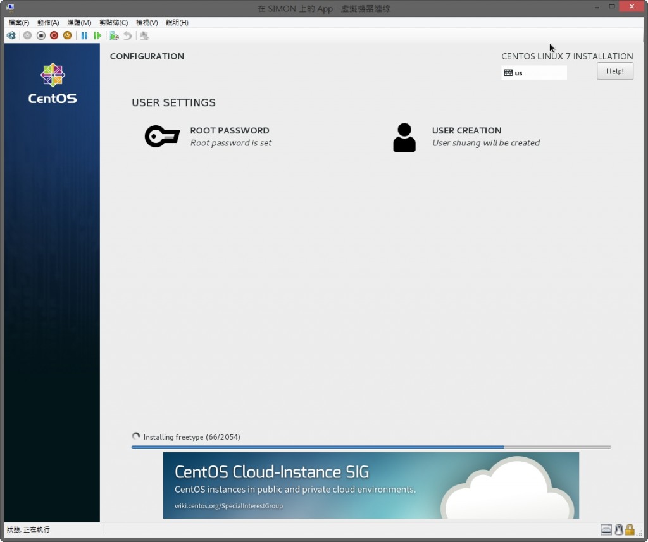Click the greyed-out Start VM power icon
The height and width of the screenshot is (542, 648).
pos(27,35)
